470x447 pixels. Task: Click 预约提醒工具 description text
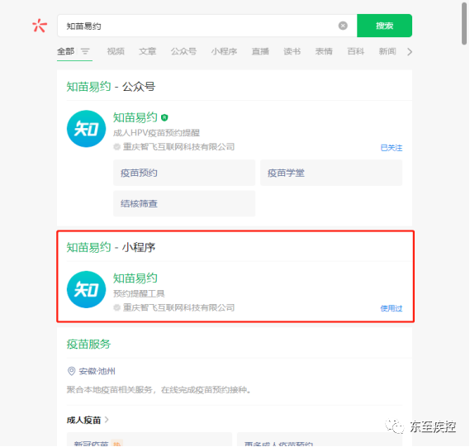(x=139, y=293)
